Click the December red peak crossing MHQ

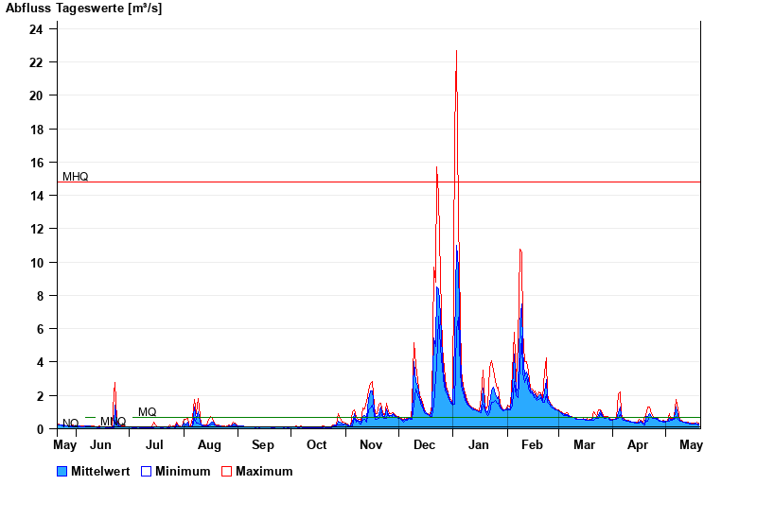coord(437,168)
